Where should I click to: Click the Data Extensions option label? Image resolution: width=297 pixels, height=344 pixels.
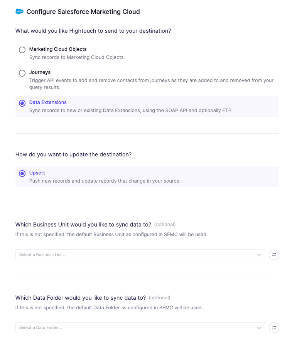pos(48,102)
